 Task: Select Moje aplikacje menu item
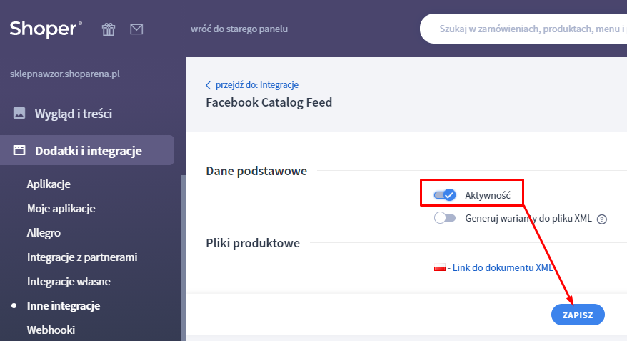(61, 209)
